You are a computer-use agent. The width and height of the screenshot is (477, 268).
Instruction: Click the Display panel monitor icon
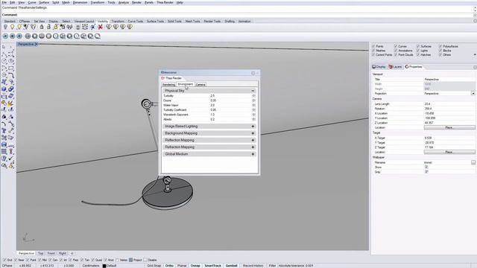point(374,66)
